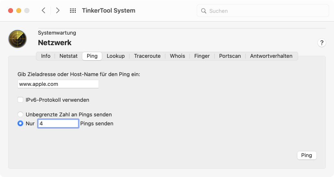Go back with the left chevron arrow

click(44, 11)
